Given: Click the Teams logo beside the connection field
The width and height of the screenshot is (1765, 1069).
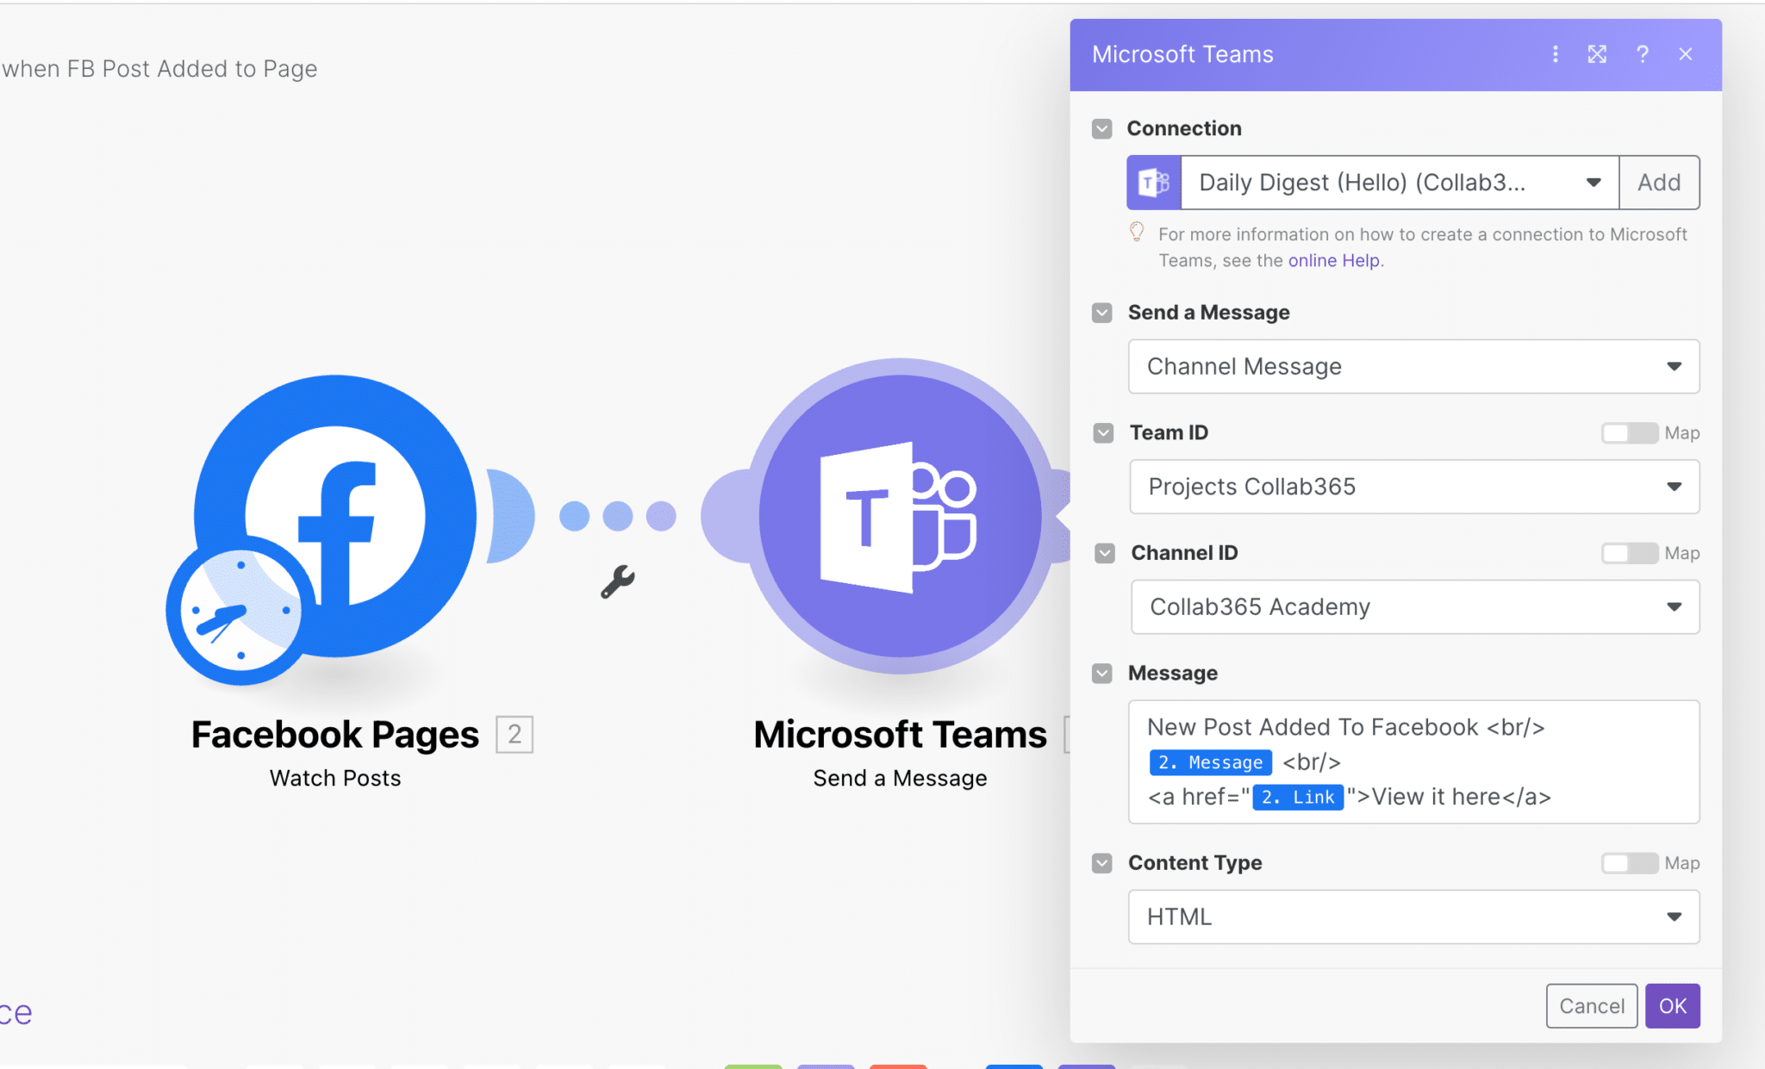Looking at the screenshot, I should (1153, 182).
